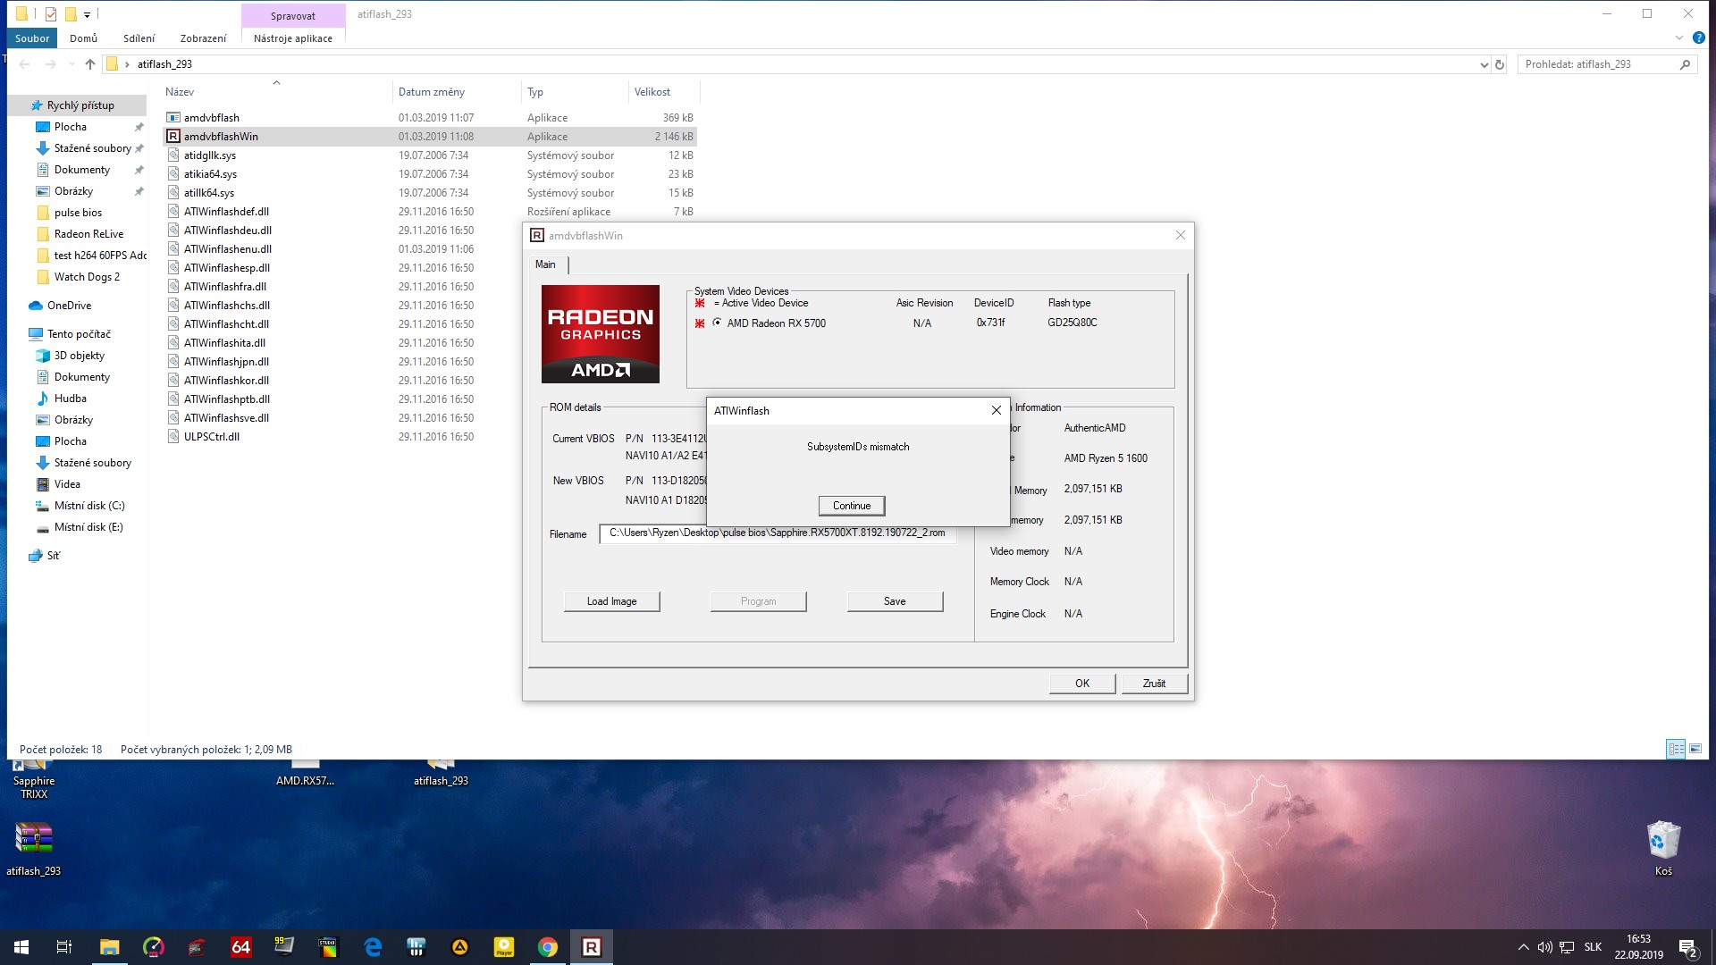Open the volume control in tray
1716x965 pixels.
point(1544,947)
